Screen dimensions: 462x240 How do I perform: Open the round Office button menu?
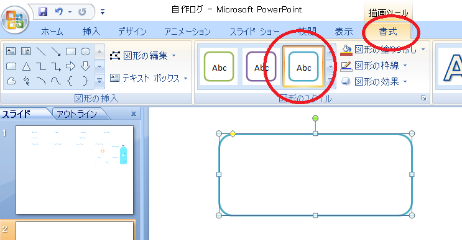(x=15, y=20)
